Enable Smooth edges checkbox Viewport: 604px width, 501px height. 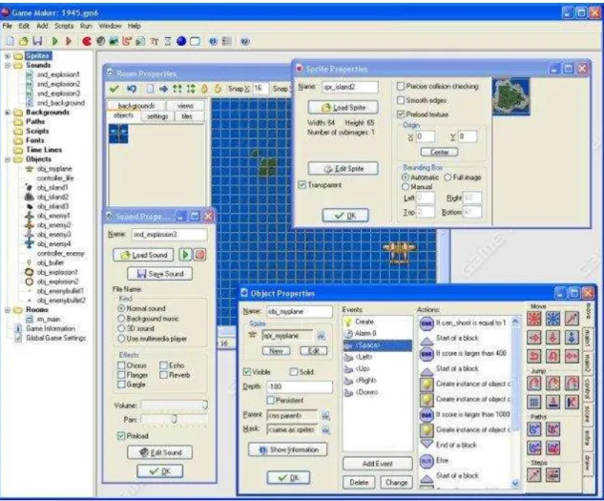coord(401,100)
